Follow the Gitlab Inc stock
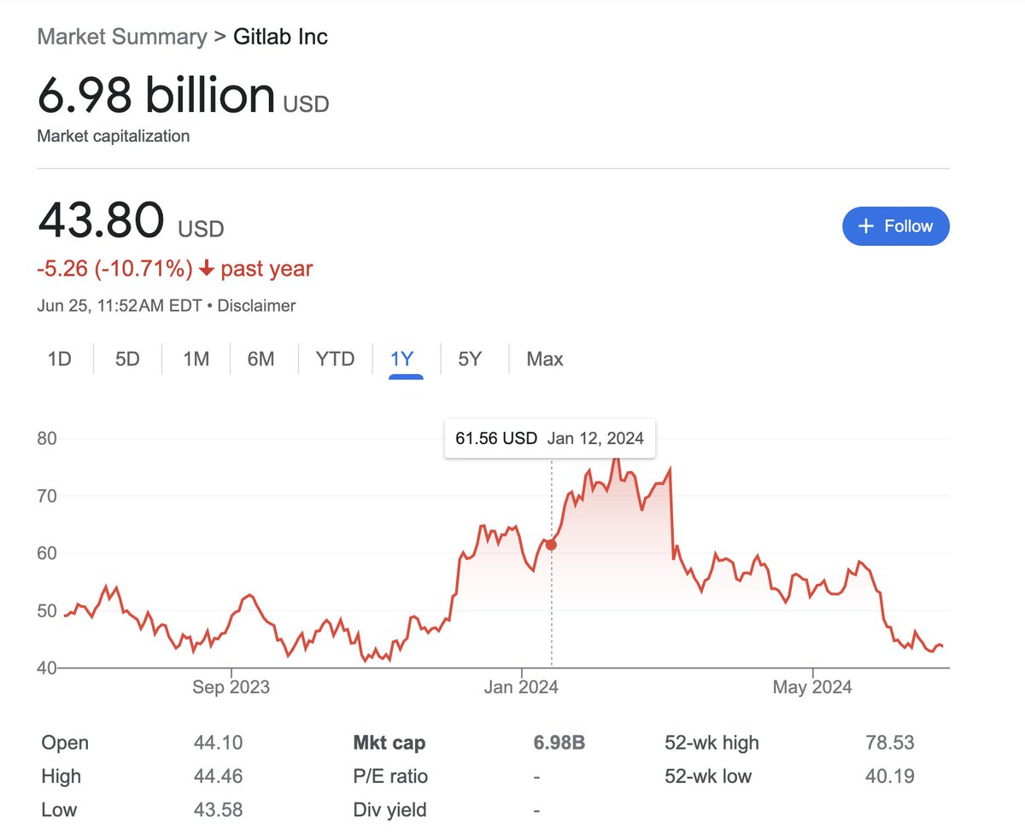 point(896,226)
